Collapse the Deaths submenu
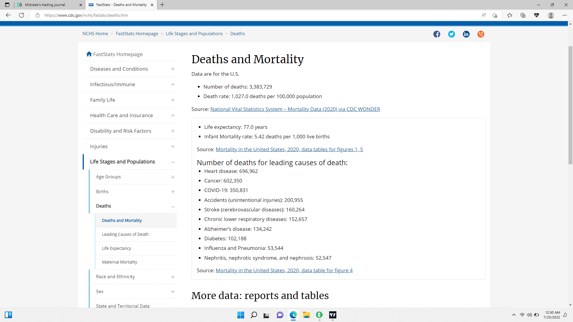The image size is (573, 322). tap(173, 206)
